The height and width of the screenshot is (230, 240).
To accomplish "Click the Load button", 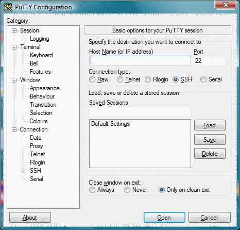I will click(x=210, y=125).
